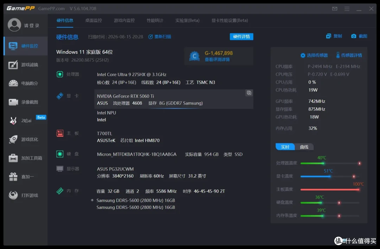Click the 硬盘温度 temperature bar
This screenshot has height=249, width=380.
(330, 203)
